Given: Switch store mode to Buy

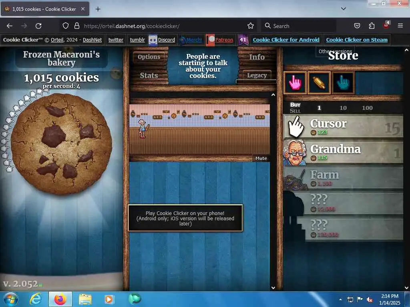Looking at the screenshot, I should (295, 105).
